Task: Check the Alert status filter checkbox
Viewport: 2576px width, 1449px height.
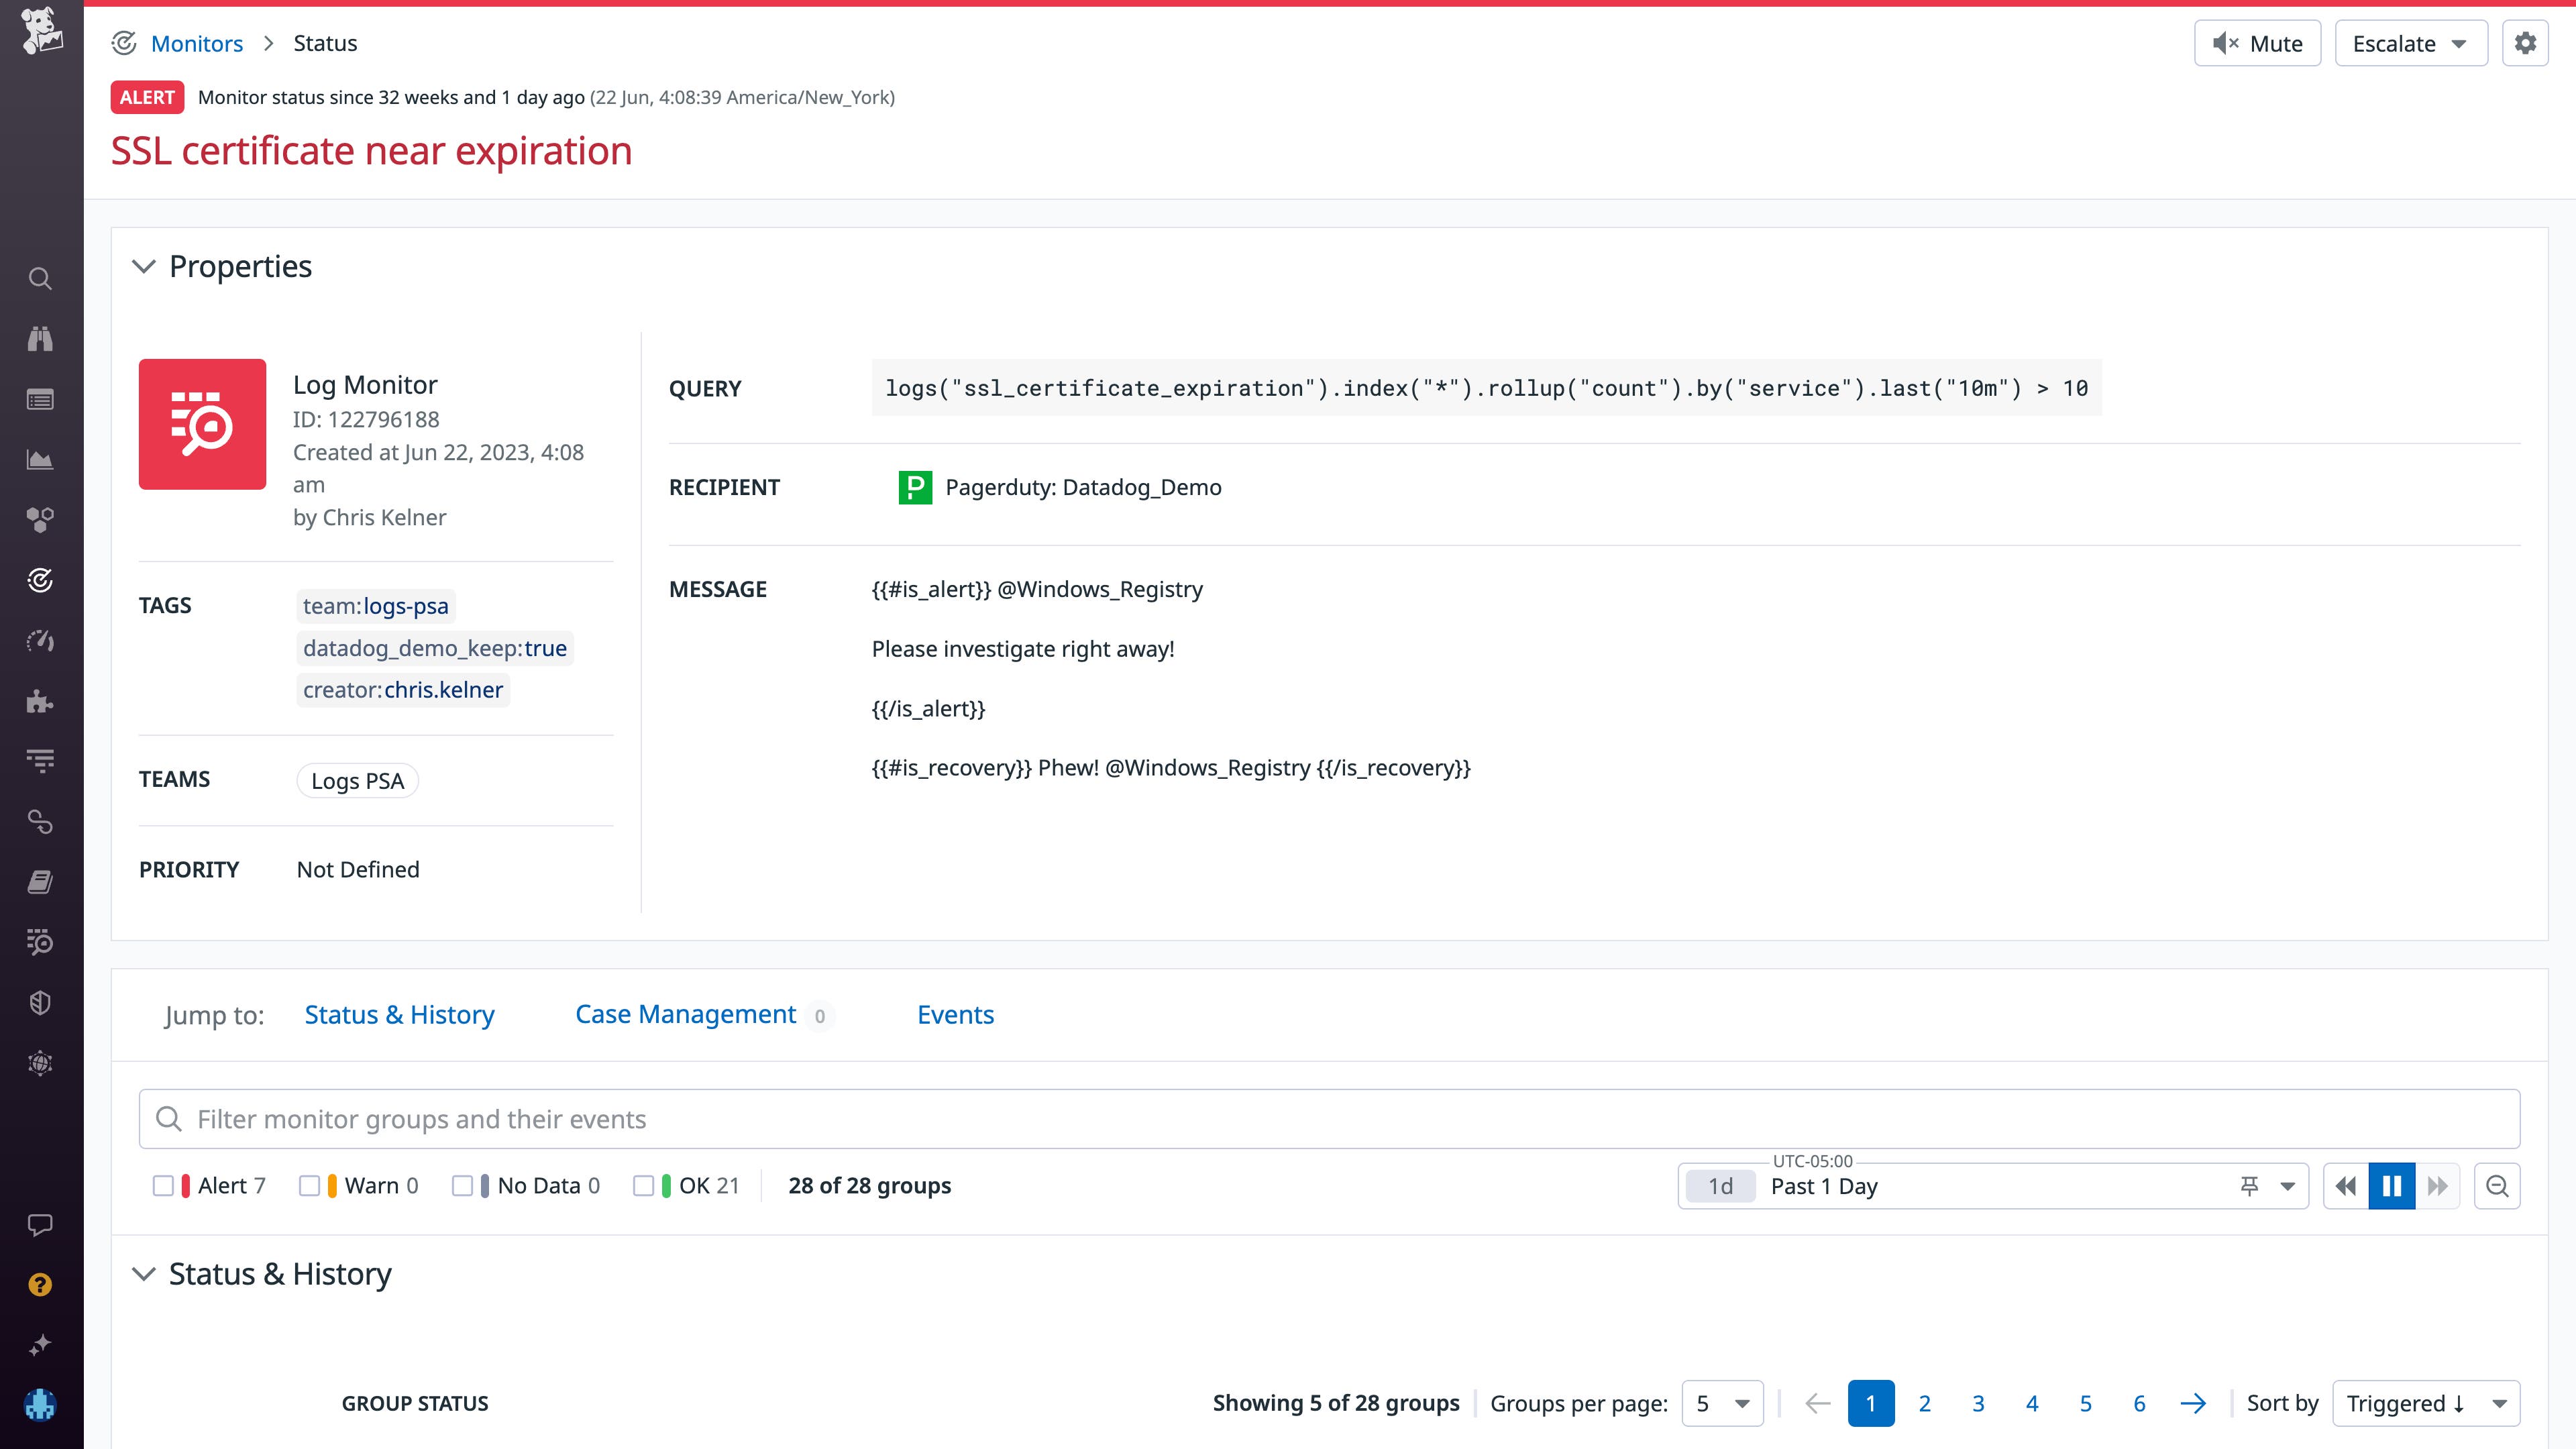Action: (164, 1185)
